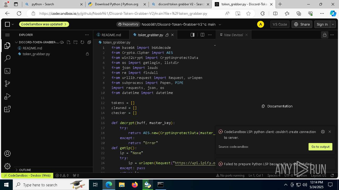Open the Explorer files view in activity bar
This screenshot has height=190, width=339.
point(7,46)
